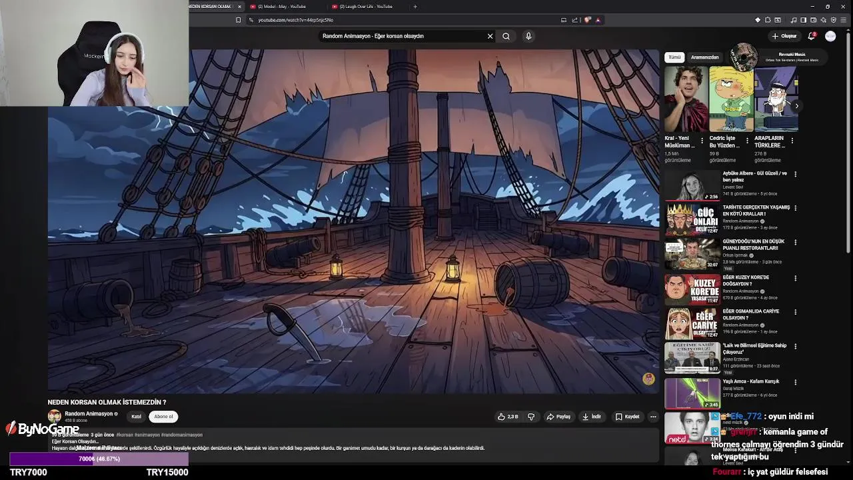Click the YouTube search magnifier button
This screenshot has height=480, width=853.
pyautogui.click(x=506, y=36)
